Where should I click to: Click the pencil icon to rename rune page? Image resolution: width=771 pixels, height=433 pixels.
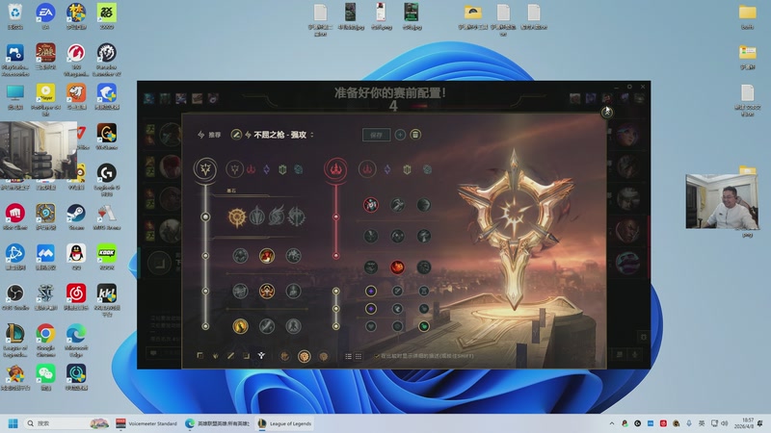(236, 134)
